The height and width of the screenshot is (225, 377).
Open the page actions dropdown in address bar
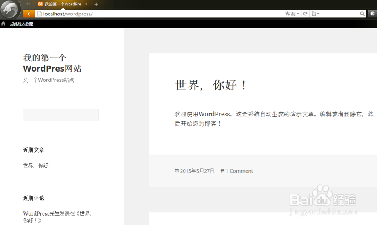pos(319,14)
